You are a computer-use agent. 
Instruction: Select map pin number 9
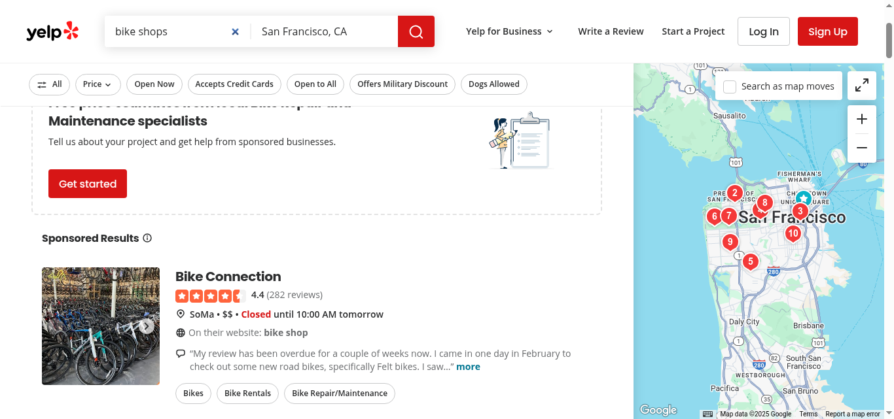coord(730,243)
